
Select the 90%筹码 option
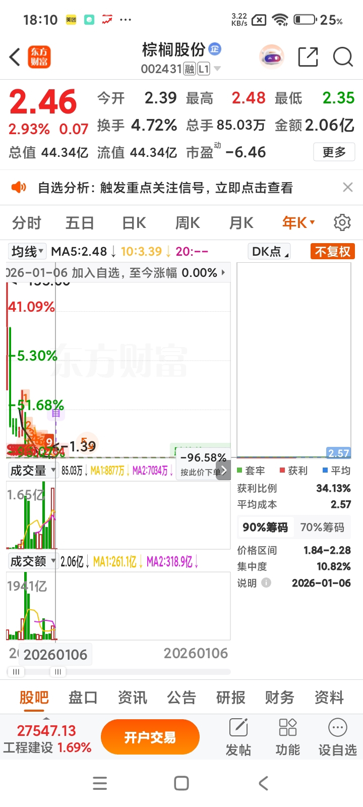pos(265,528)
